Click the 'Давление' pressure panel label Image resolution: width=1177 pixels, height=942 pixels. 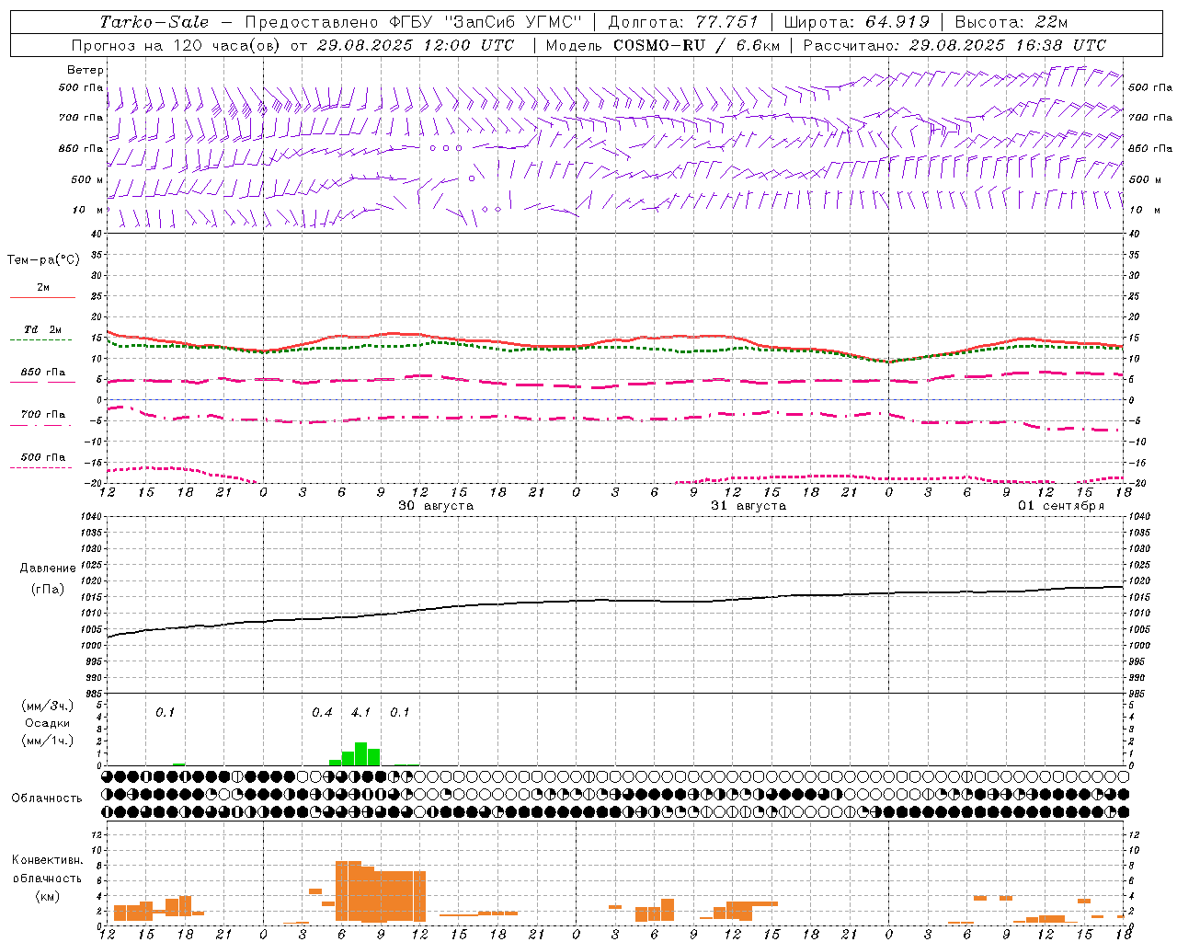point(48,569)
